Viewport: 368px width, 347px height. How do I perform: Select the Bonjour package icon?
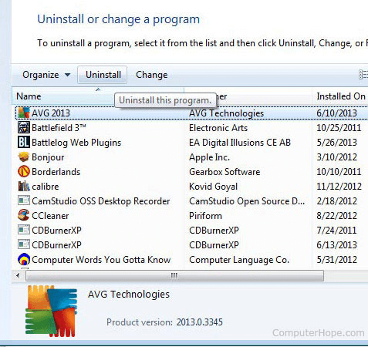coord(24,157)
